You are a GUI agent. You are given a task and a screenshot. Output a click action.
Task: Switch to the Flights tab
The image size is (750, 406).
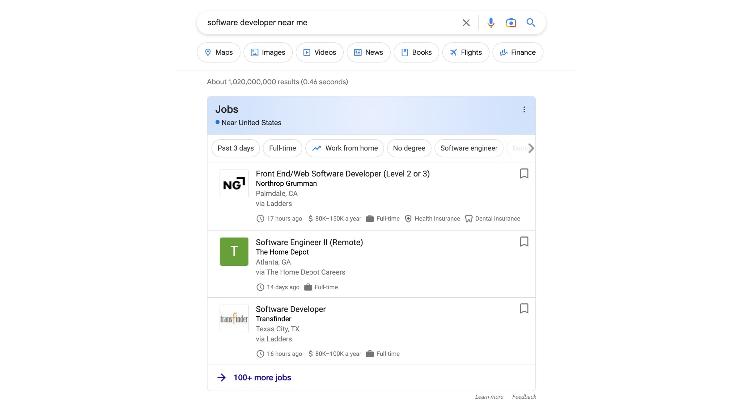pos(466,52)
